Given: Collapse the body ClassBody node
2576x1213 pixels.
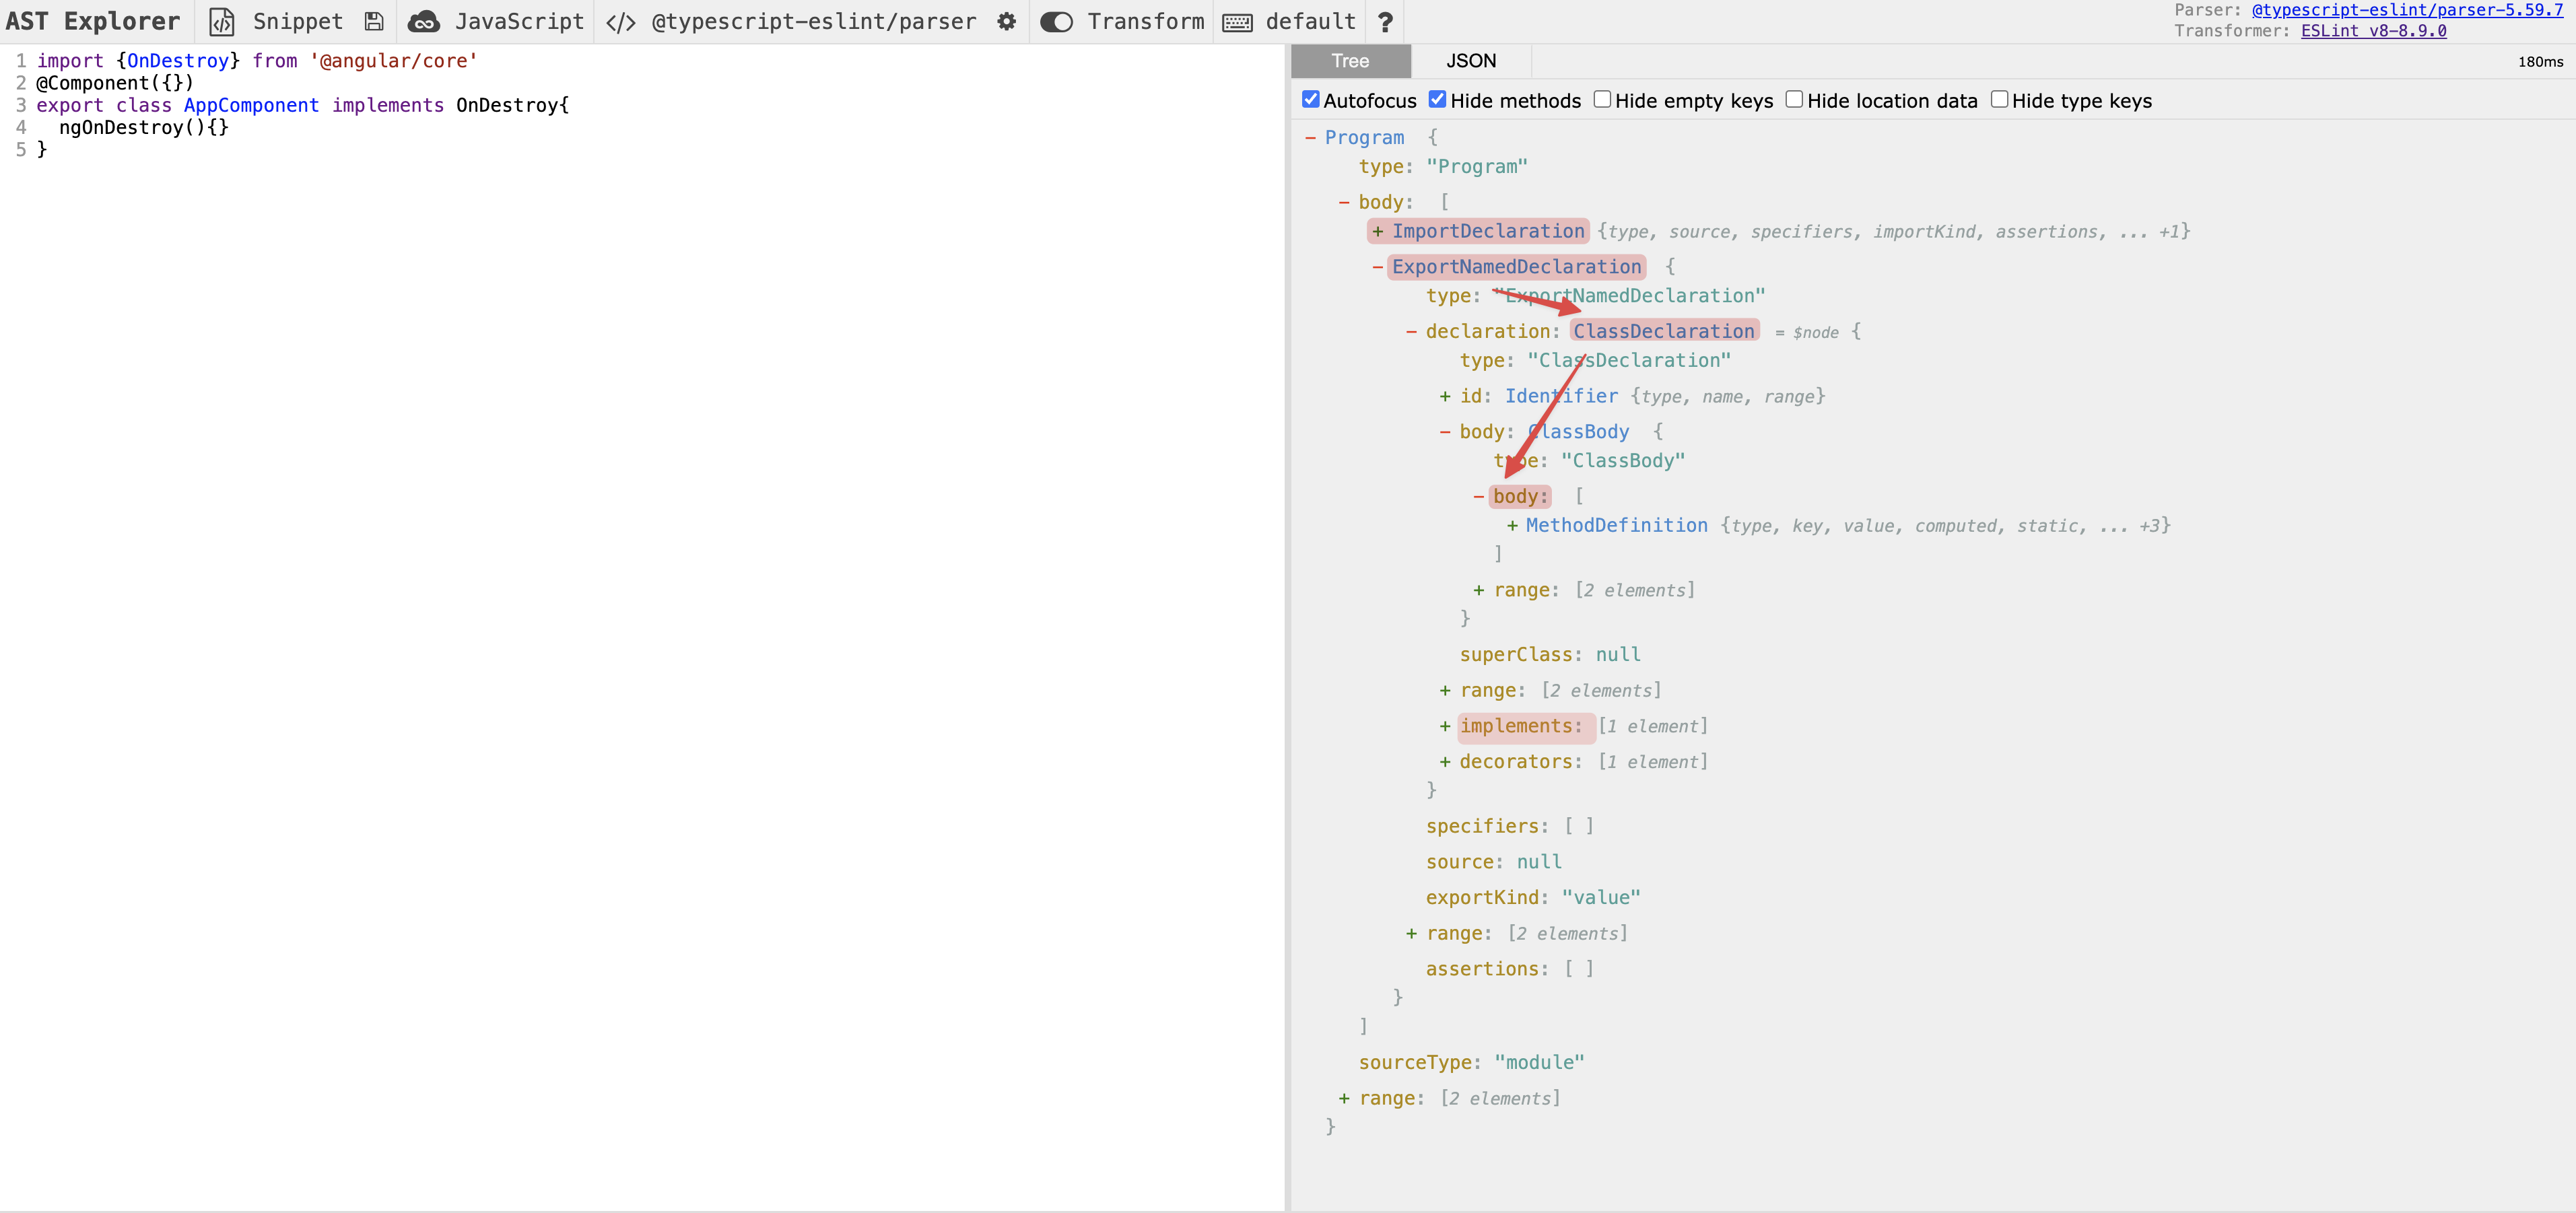Looking at the screenshot, I should (1445, 432).
